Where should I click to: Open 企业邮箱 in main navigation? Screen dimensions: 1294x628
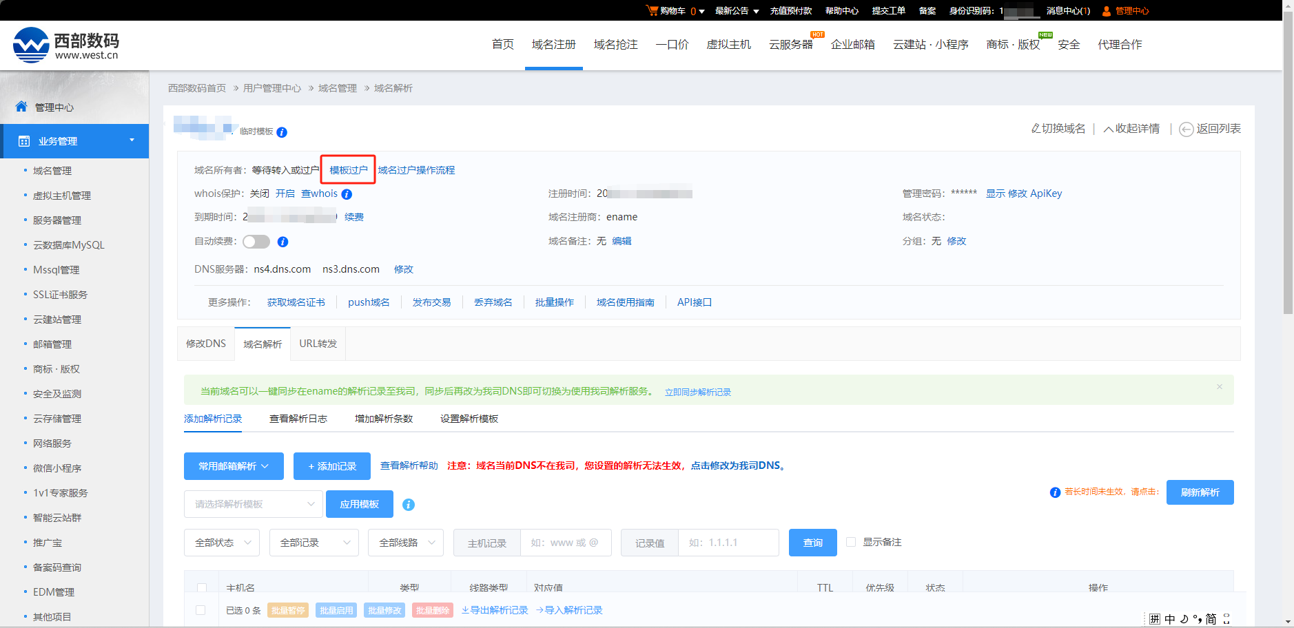pos(853,45)
